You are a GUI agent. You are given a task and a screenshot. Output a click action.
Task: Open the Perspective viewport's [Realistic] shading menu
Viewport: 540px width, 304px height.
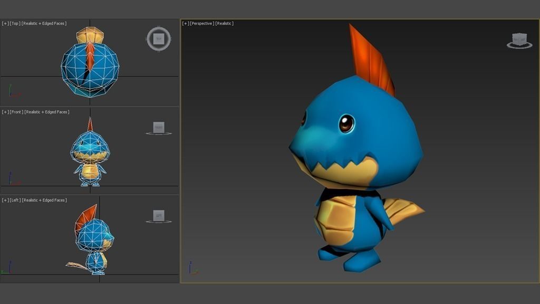225,23
